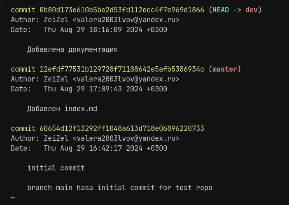Click the date 17:09:43 line
This screenshot has width=289, height=205.
(x=89, y=89)
